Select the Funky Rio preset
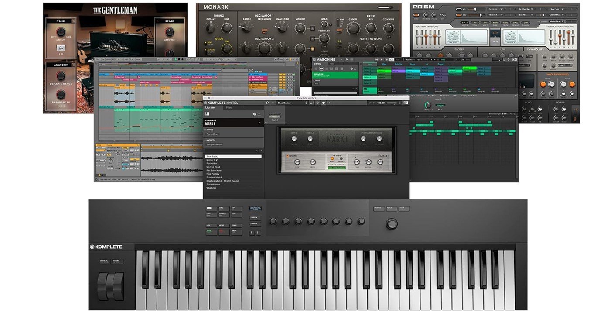Screen dimensions: 604x319 tap(212, 163)
